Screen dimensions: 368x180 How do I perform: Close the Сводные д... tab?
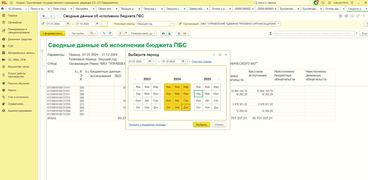tap(366, 9)
